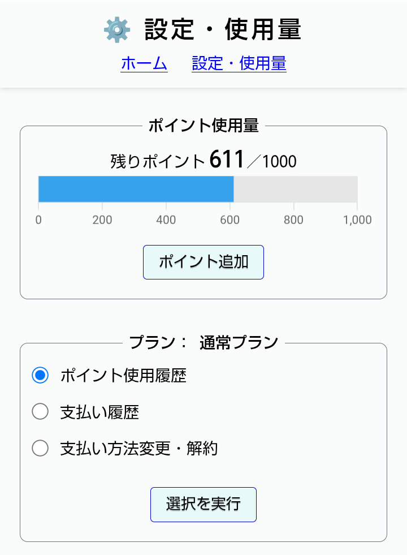The image size is (407, 555).
Task: Click the 1,000 label on the bar axis
Action: pos(357,220)
